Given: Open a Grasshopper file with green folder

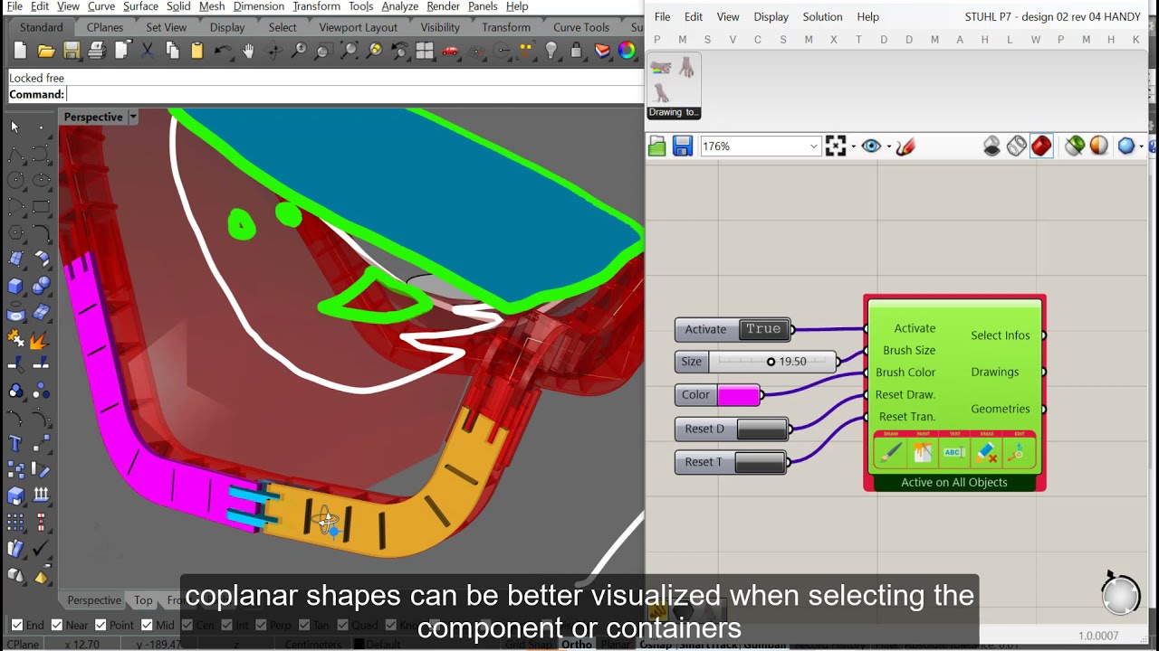Looking at the screenshot, I should (x=657, y=146).
